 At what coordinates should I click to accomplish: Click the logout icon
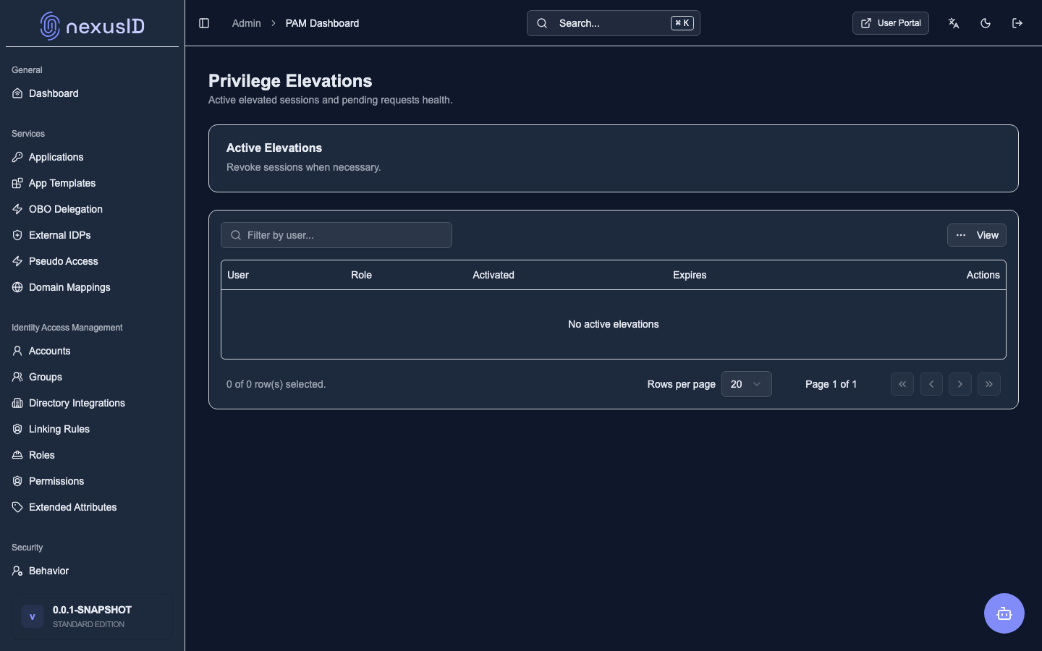(x=1017, y=23)
